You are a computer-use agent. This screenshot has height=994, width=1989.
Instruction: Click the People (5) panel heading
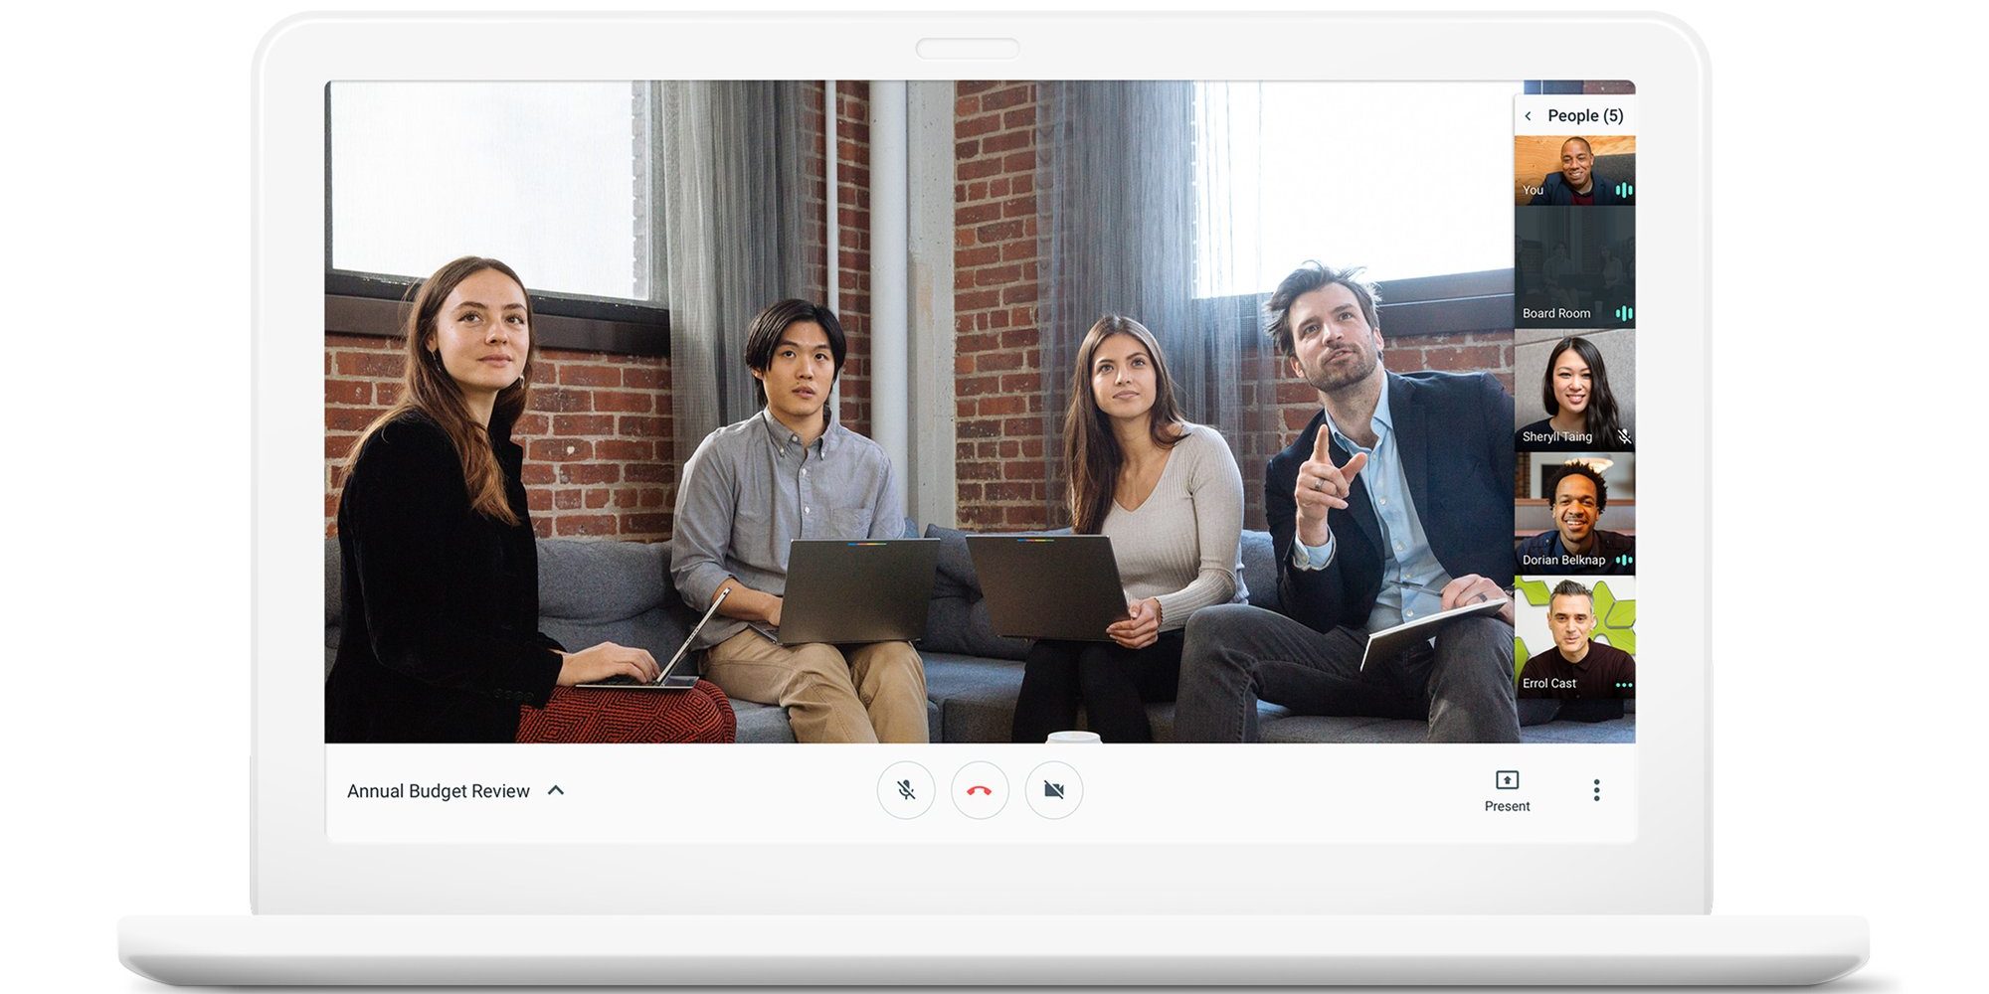[x=1585, y=116]
